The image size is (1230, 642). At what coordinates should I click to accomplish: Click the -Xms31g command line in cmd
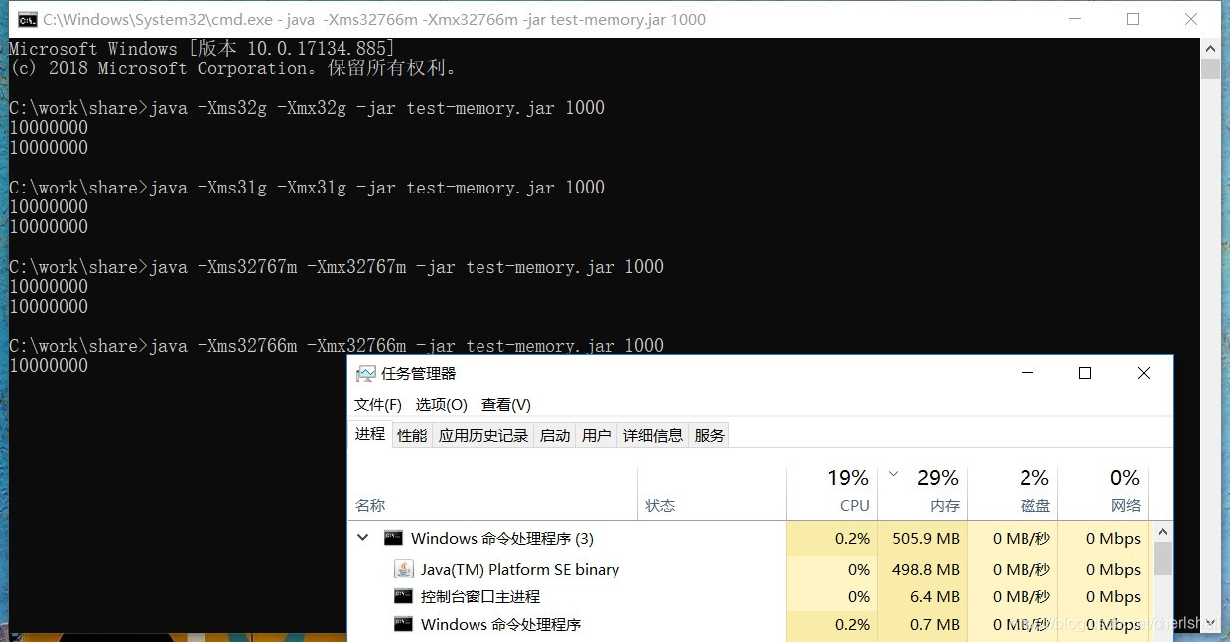pyautogui.click(x=307, y=188)
